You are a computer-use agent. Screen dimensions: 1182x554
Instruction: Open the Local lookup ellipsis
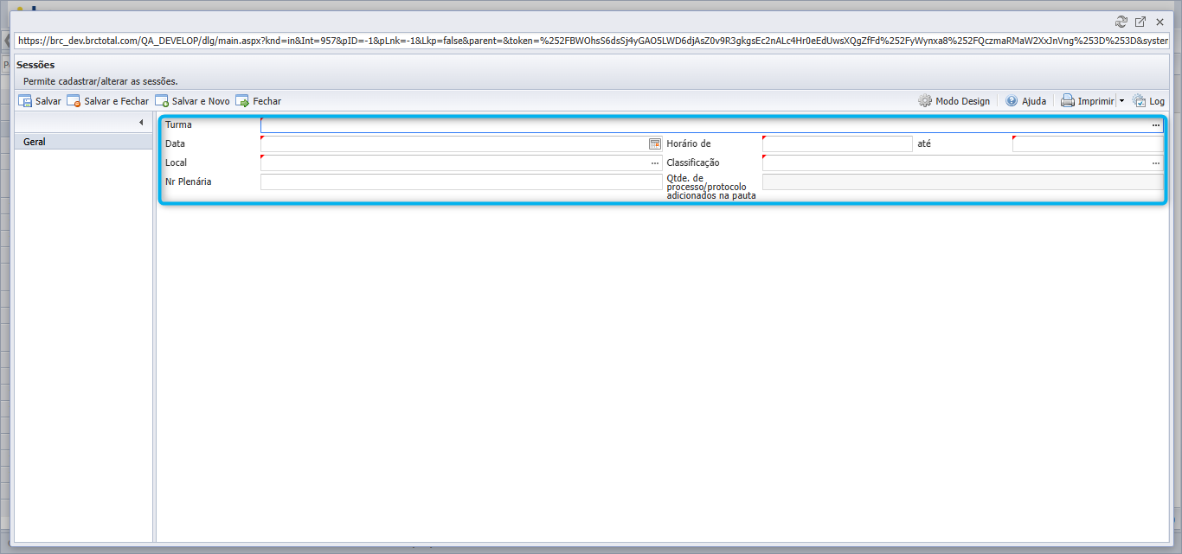pos(655,162)
